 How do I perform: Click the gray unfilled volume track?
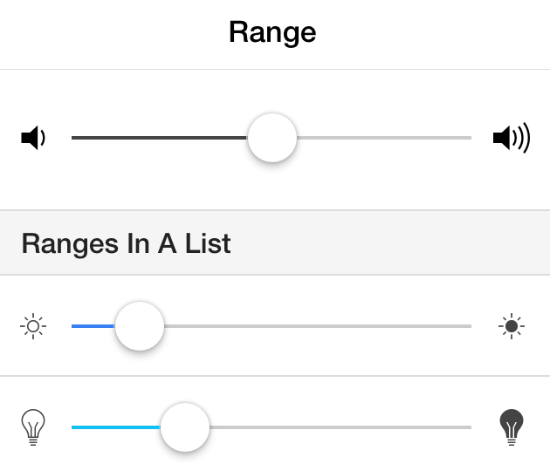click(384, 138)
